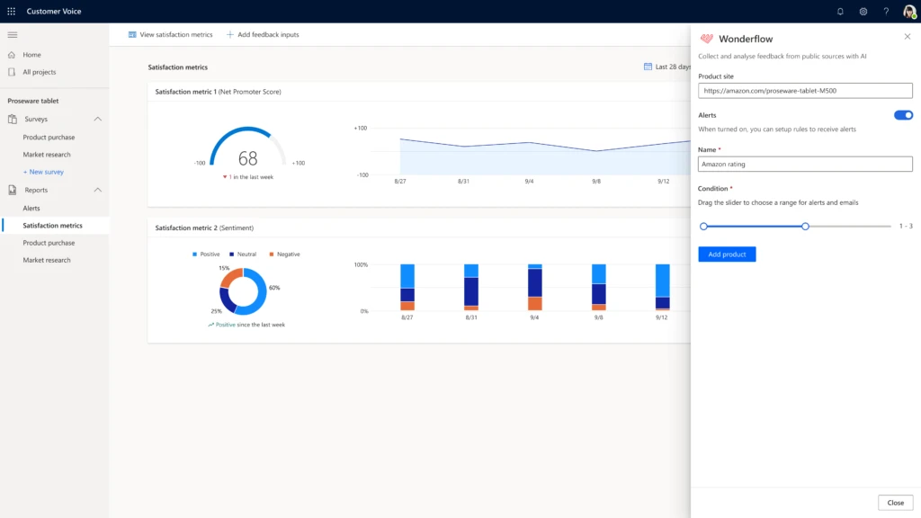The height and width of the screenshot is (518, 921).
Task: Open the Microsoft 365 app launcher grid
Action: (x=11, y=12)
